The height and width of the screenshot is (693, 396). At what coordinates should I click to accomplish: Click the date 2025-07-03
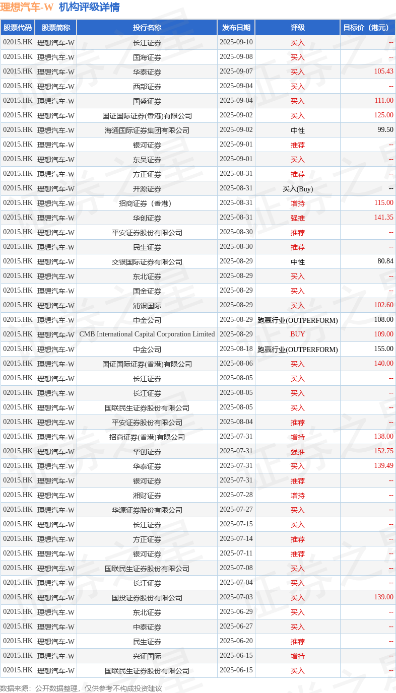[236, 597]
